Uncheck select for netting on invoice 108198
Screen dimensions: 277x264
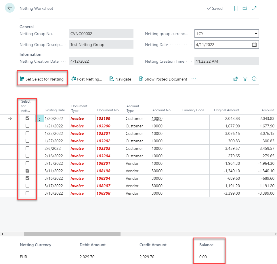pyautogui.click(x=28, y=171)
